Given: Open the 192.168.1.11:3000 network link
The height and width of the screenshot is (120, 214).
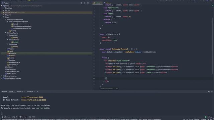Looking at the screenshot, I should point(33,100).
